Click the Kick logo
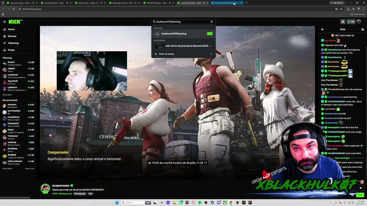 pyautogui.click(x=15, y=22)
